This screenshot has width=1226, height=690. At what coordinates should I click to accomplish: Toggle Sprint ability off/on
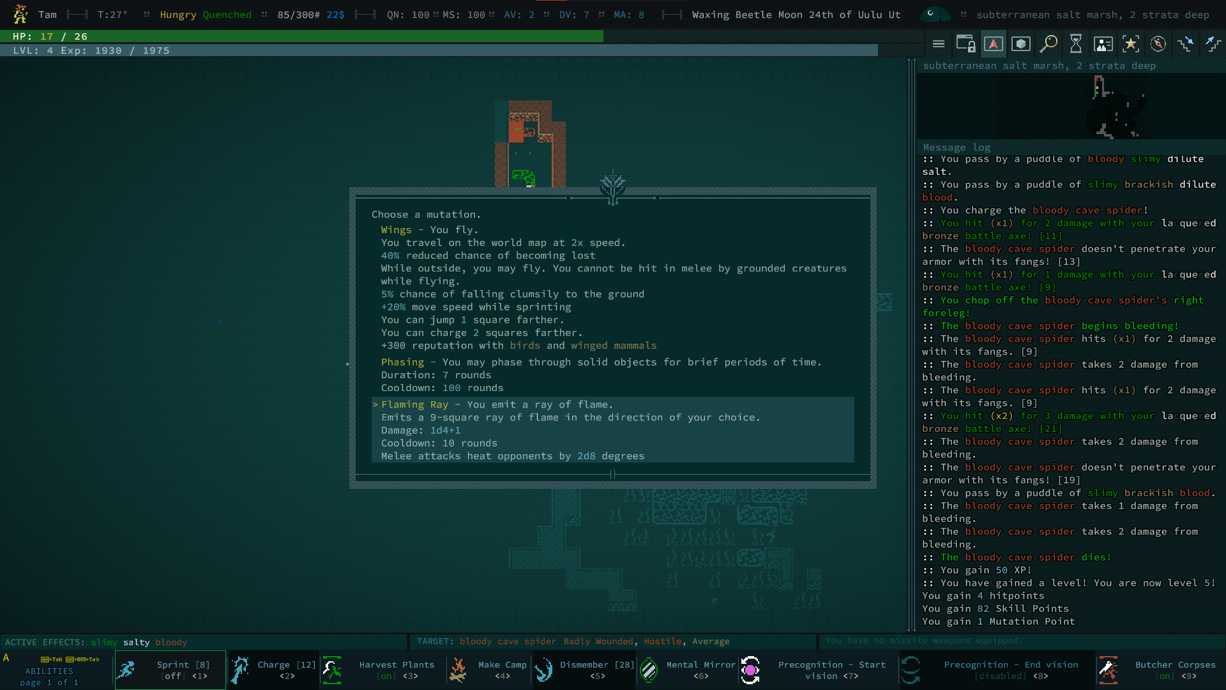coord(170,670)
